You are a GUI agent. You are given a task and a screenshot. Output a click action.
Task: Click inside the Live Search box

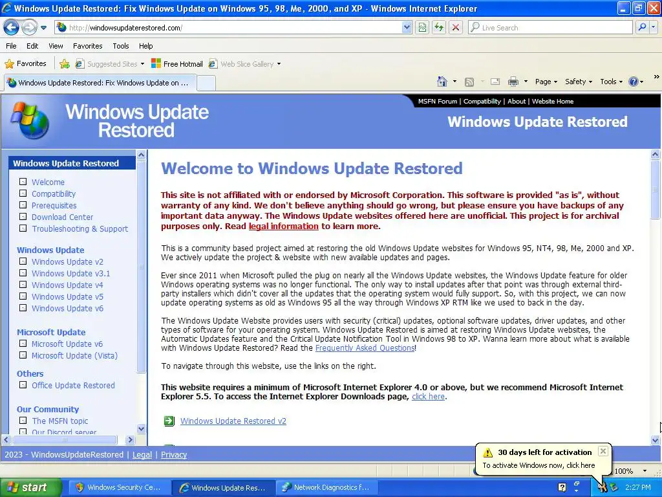tap(550, 28)
